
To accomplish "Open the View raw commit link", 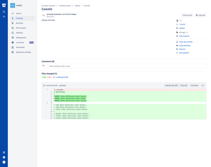I will click(186, 42).
